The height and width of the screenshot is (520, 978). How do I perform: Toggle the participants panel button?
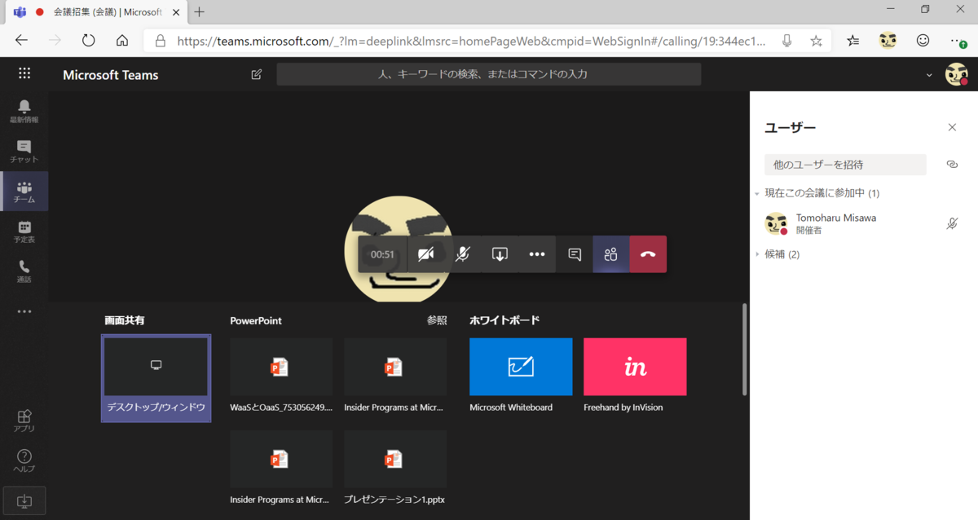611,254
